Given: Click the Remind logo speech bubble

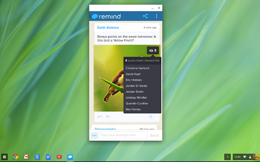Looking at the screenshot, I should coord(95,16).
